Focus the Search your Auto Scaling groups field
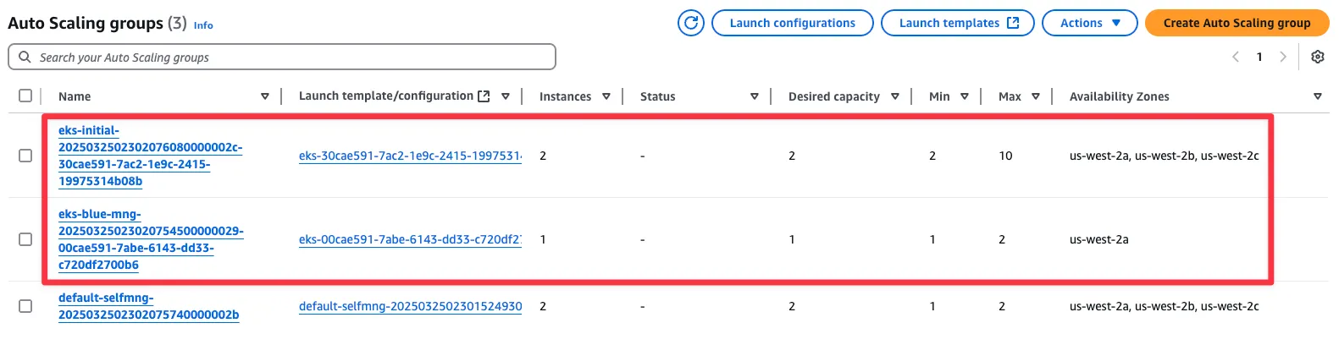Image resolution: width=1339 pixels, height=345 pixels. (x=282, y=57)
